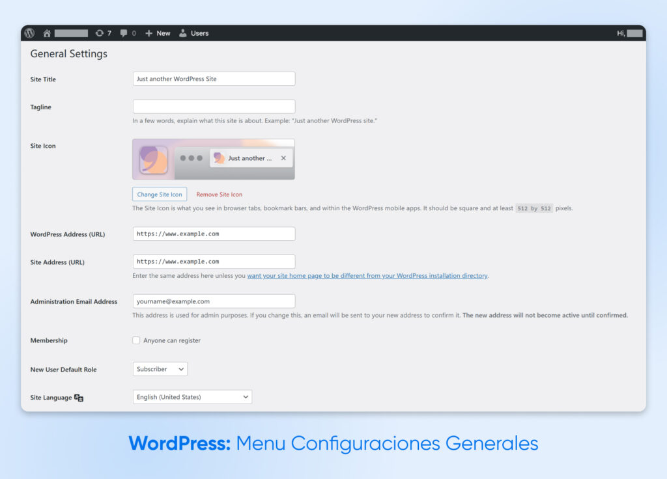Follow the home page installation directory link

(x=367, y=275)
